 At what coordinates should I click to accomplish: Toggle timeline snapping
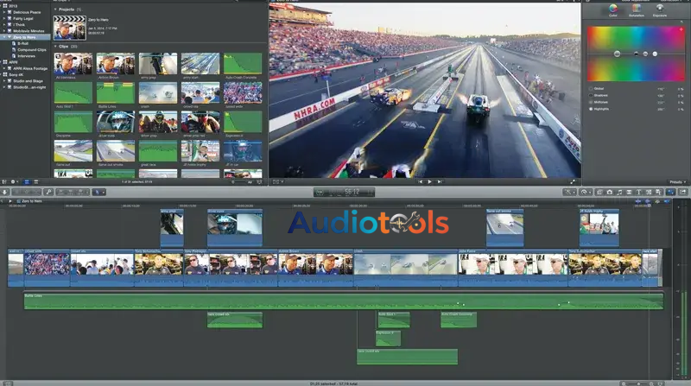(x=667, y=201)
